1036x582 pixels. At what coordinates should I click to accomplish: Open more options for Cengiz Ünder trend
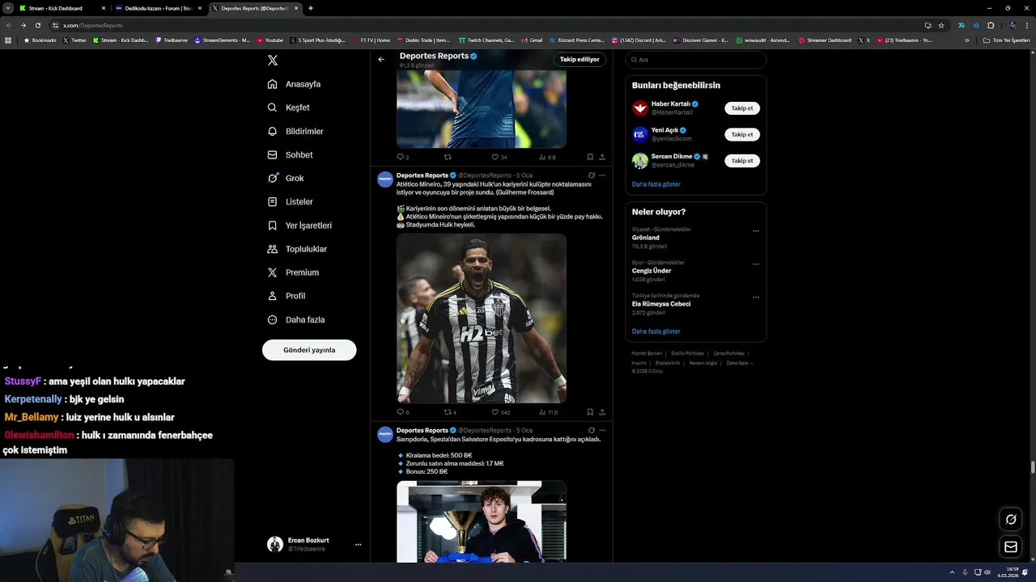click(x=756, y=264)
